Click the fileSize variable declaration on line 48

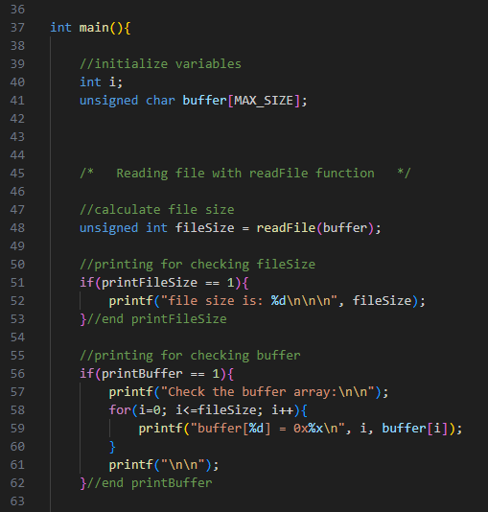click(204, 228)
